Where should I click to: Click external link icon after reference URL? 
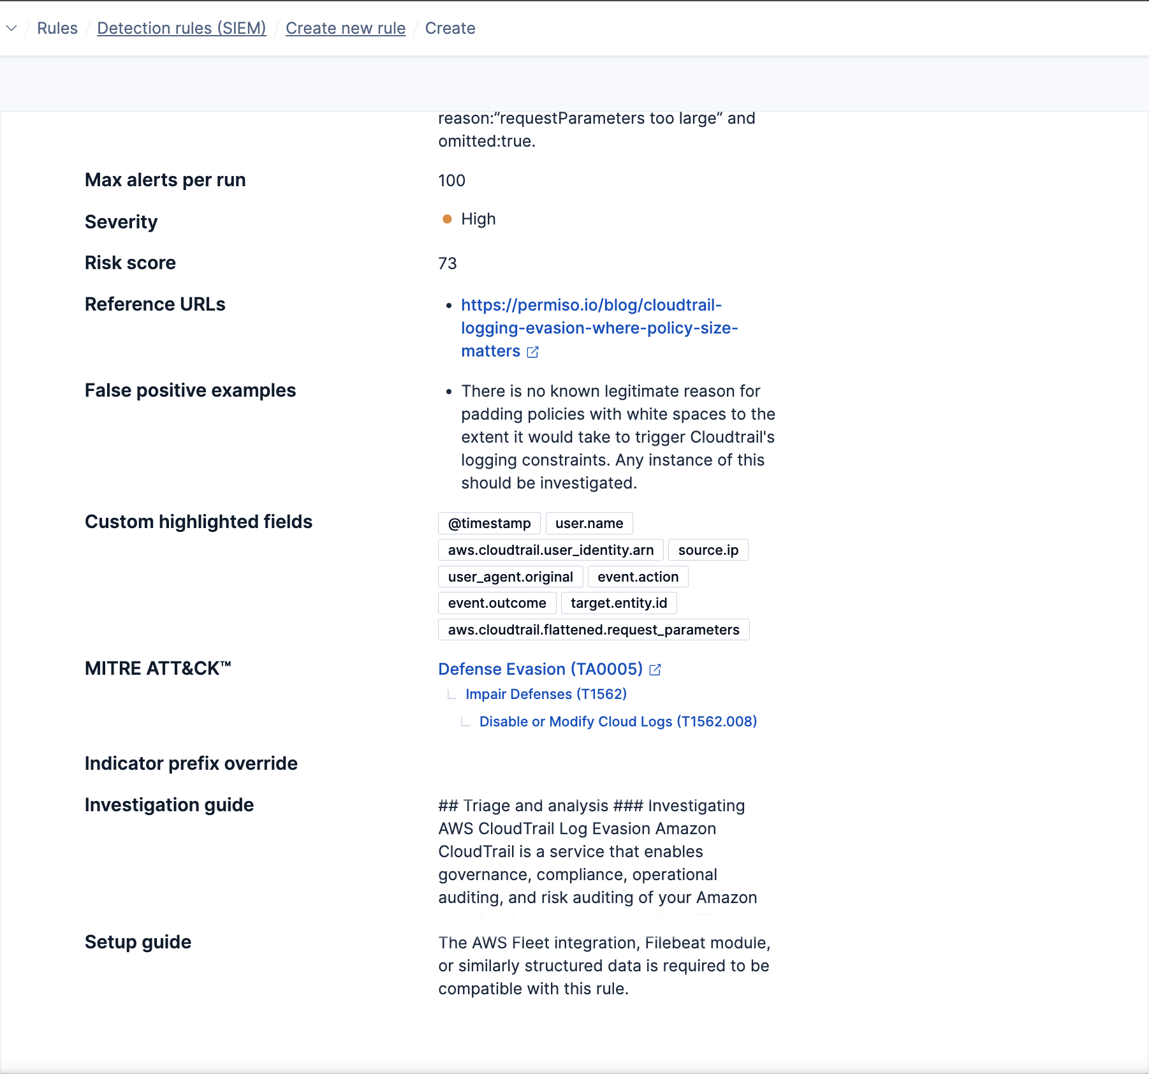pos(533,352)
